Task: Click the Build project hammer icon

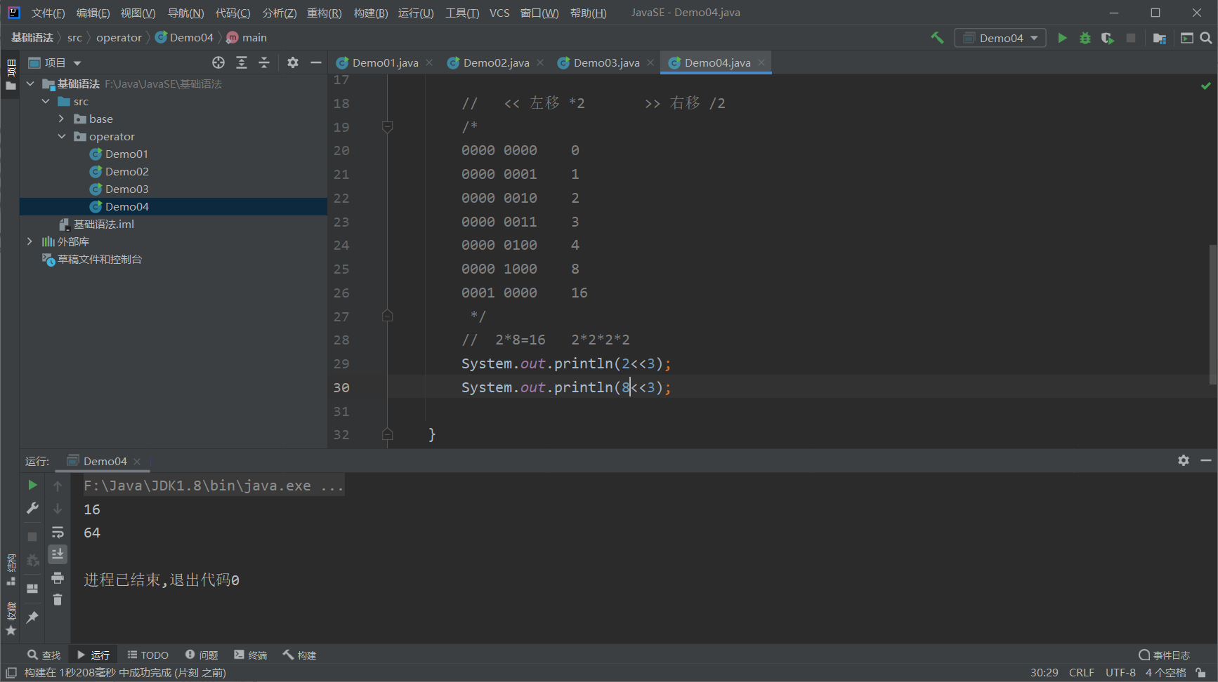Action: pyautogui.click(x=937, y=38)
